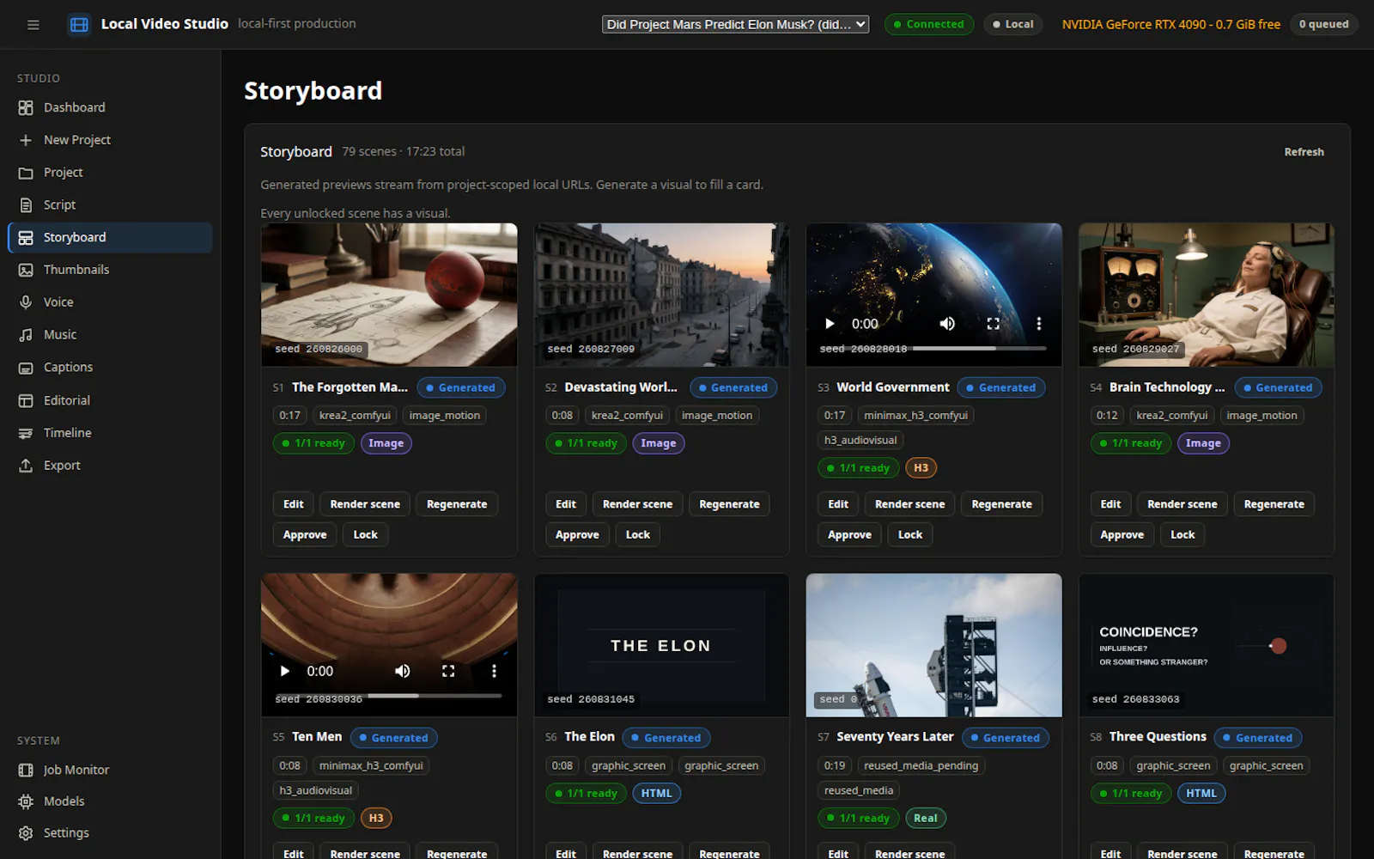Click the Real tag on S7
The width and height of the screenshot is (1374, 859).
(926, 819)
